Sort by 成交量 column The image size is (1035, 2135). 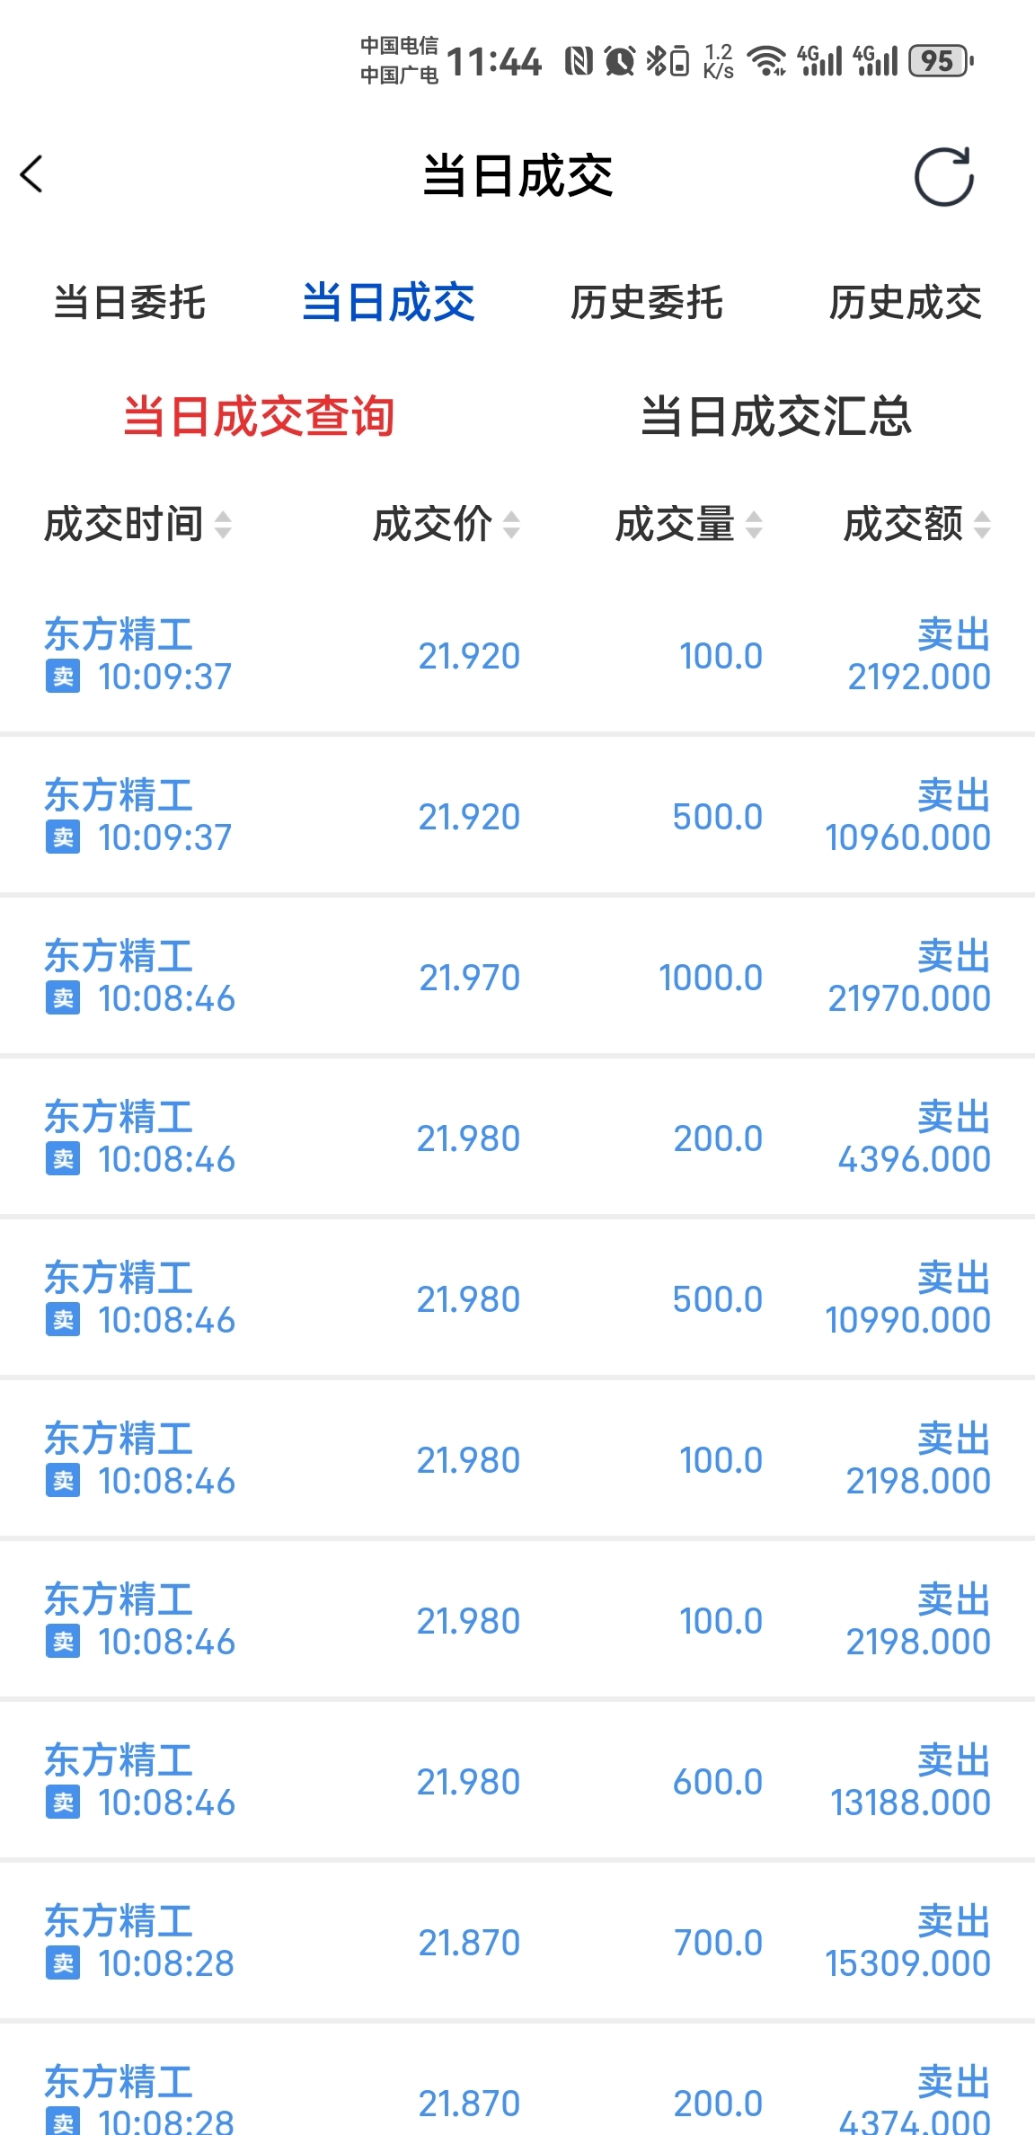tap(688, 524)
